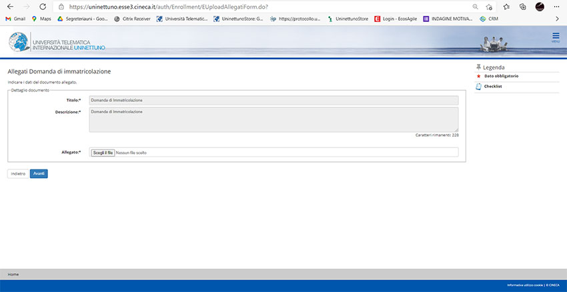Open the hamburger MENU icon
The image size is (567, 292).
(555, 37)
